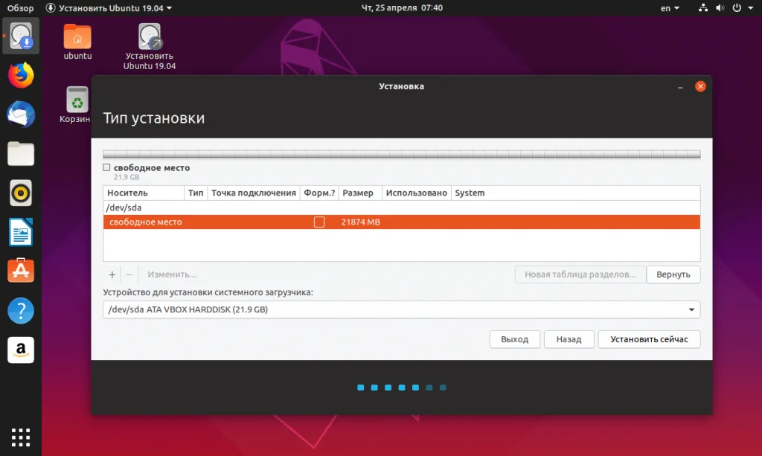Open the Trash desktop icon
The height and width of the screenshot is (456, 762).
pyautogui.click(x=75, y=105)
